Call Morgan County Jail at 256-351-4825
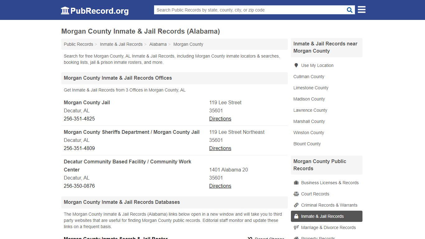 tap(79, 119)
